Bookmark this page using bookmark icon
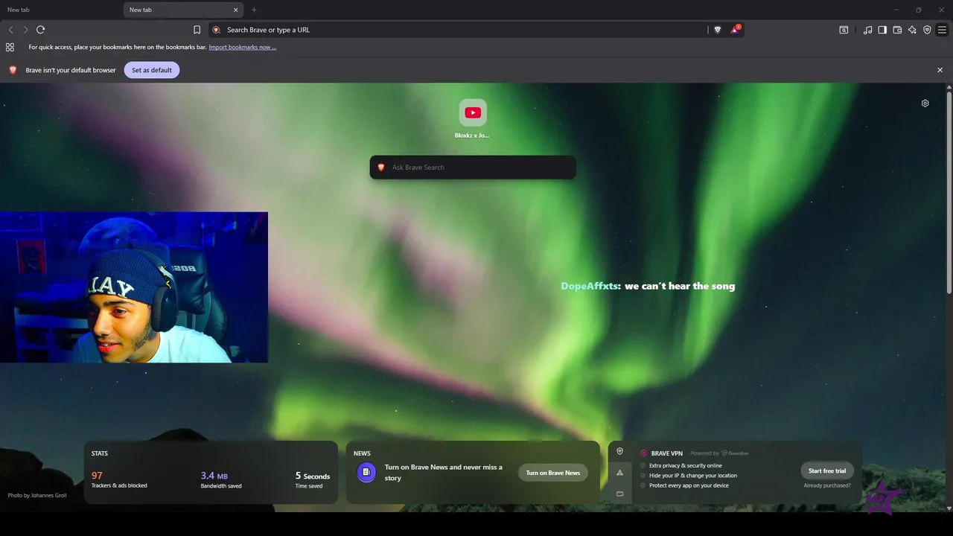 (x=197, y=30)
